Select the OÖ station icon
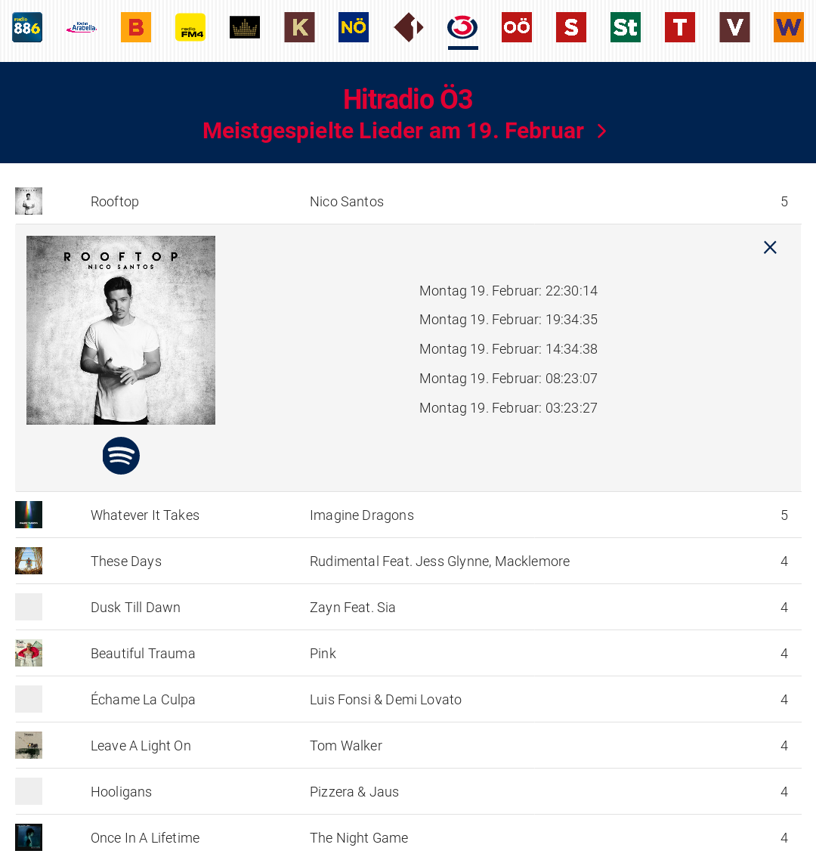816x860 pixels. (517, 27)
